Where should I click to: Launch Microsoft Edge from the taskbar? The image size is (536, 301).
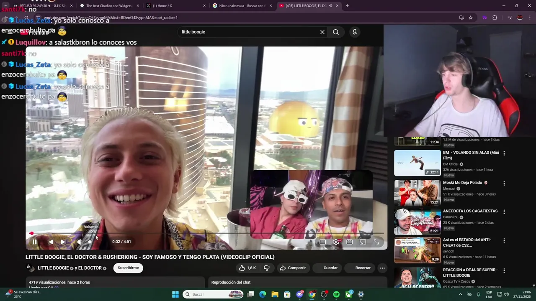[263, 294]
